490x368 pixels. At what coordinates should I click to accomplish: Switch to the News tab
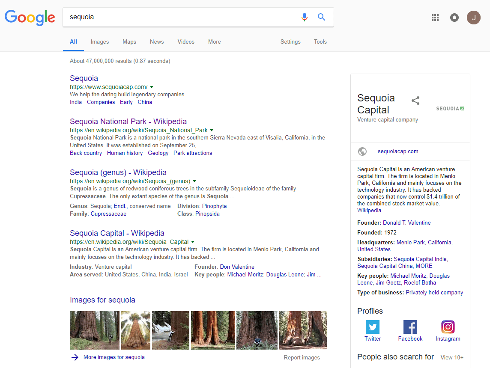click(157, 42)
